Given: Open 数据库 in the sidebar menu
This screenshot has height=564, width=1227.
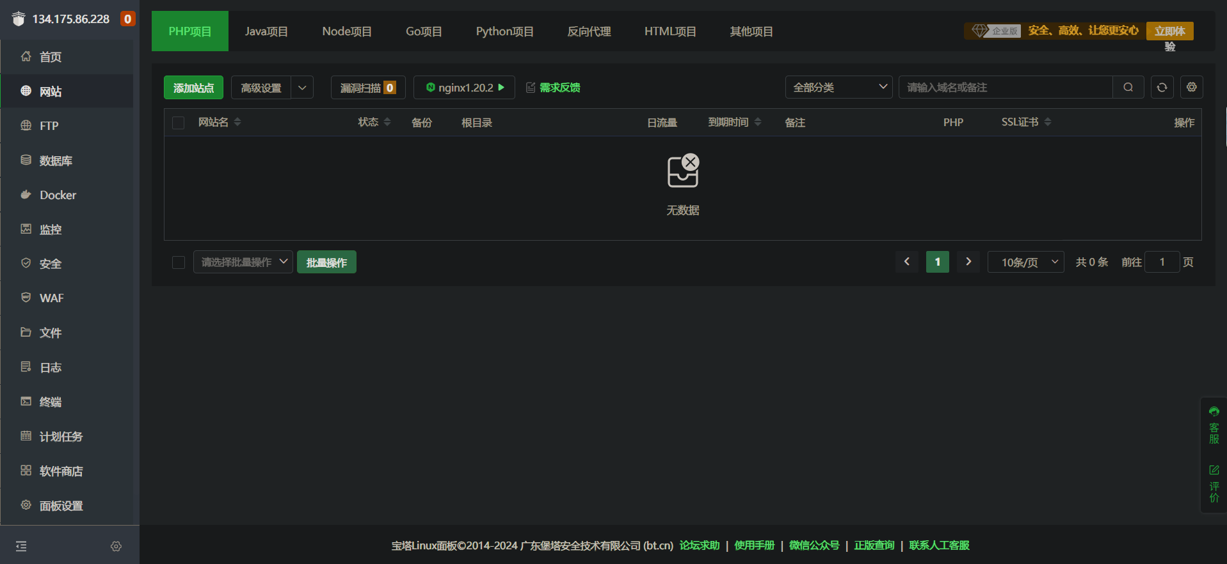Looking at the screenshot, I should 56,161.
